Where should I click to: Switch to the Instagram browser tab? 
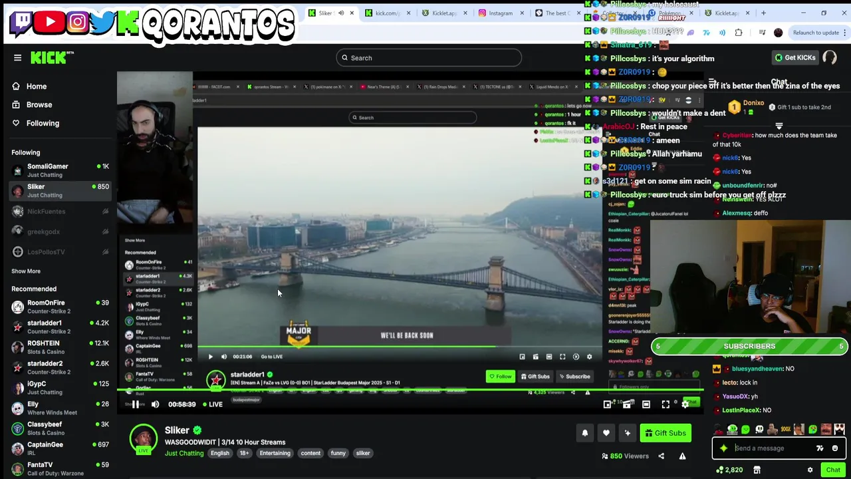[x=500, y=13]
